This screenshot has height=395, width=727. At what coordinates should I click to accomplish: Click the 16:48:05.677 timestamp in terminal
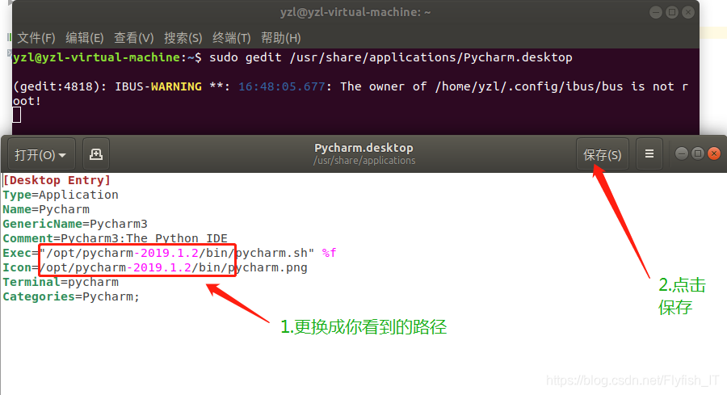tap(281, 86)
